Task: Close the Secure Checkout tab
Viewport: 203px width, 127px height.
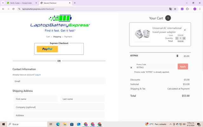Action: pyautogui.click(x=70, y=3)
